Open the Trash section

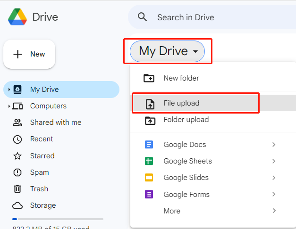(x=61, y=189)
